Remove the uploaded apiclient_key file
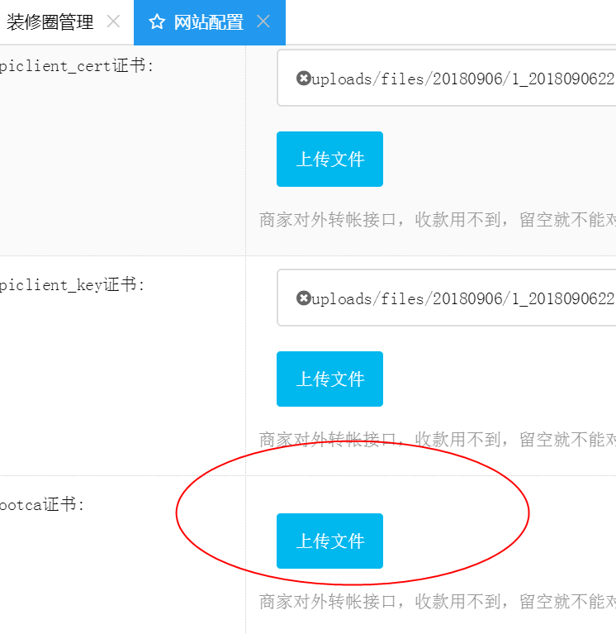This screenshot has width=616, height=634. click(x=303, y=298)
